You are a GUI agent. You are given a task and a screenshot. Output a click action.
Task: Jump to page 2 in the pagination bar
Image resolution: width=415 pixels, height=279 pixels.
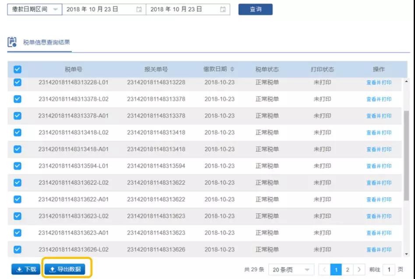(347, 269)
